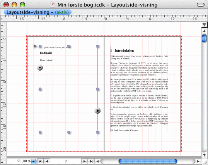
Task: Click the vertical scrollbar up arrow
Action: (204, 31)
